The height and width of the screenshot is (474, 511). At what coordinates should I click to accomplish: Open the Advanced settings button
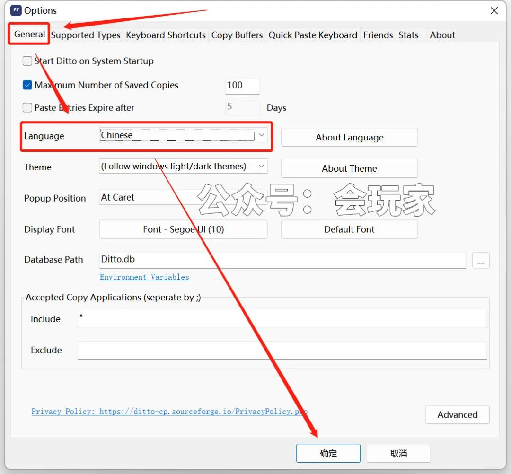tap(457, 415)
